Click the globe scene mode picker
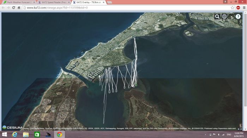247x138 pixels. (x=224, y=17)
